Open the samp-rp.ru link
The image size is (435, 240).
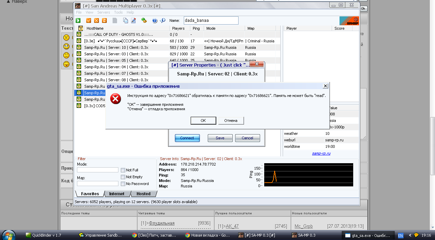pyautogui.click(x=321, y=153)
